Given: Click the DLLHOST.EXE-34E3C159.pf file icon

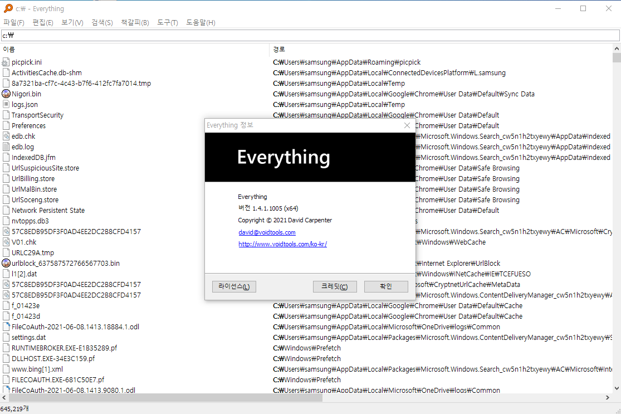Looking at the screenshot, I should (6, 358).
